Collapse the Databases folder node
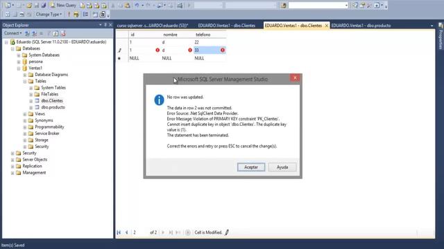444x249 pixels. click(12, 48)
